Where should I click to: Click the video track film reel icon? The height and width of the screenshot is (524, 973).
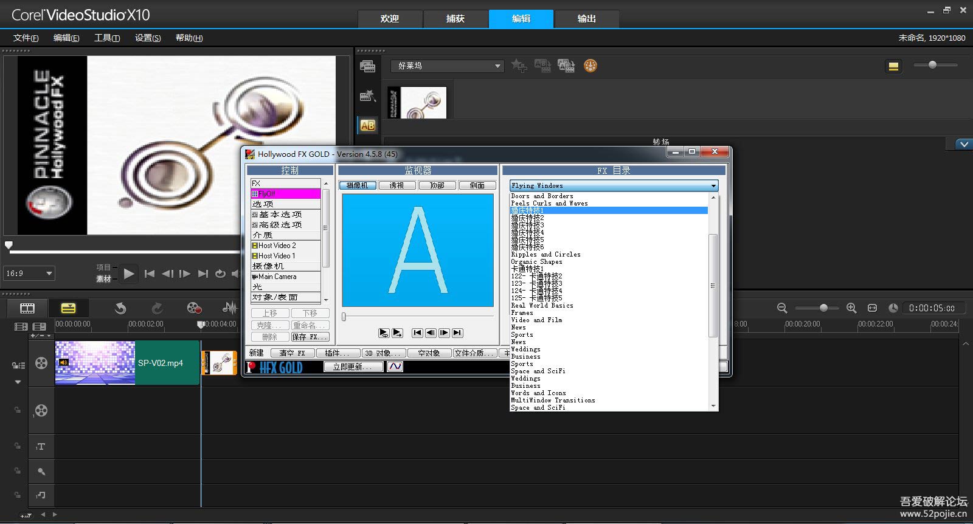(41, 363)
